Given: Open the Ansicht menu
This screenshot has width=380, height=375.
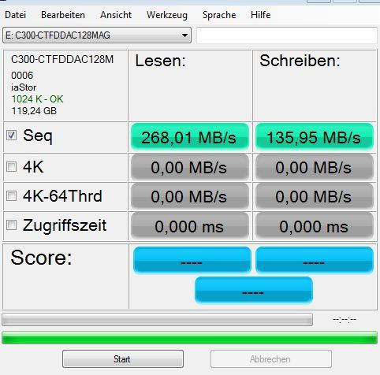Looking at the screenshot, I should click(116, 15).
